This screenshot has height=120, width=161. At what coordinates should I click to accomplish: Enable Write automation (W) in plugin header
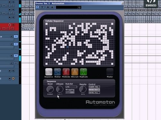52,7
